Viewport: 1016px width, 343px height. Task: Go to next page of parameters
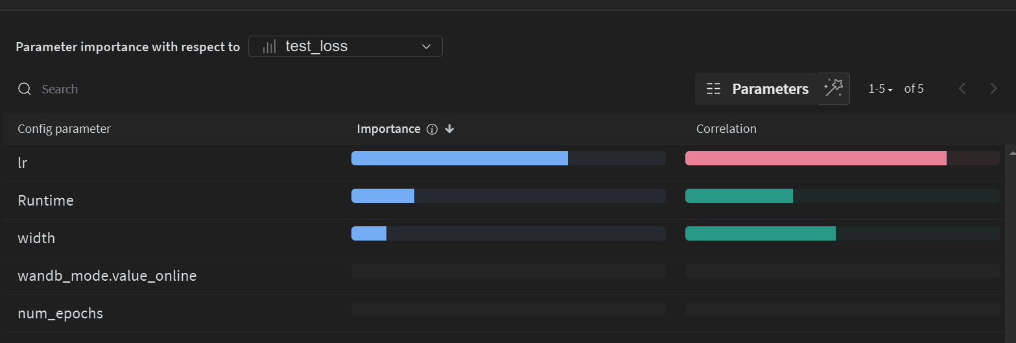coord(993,89)
